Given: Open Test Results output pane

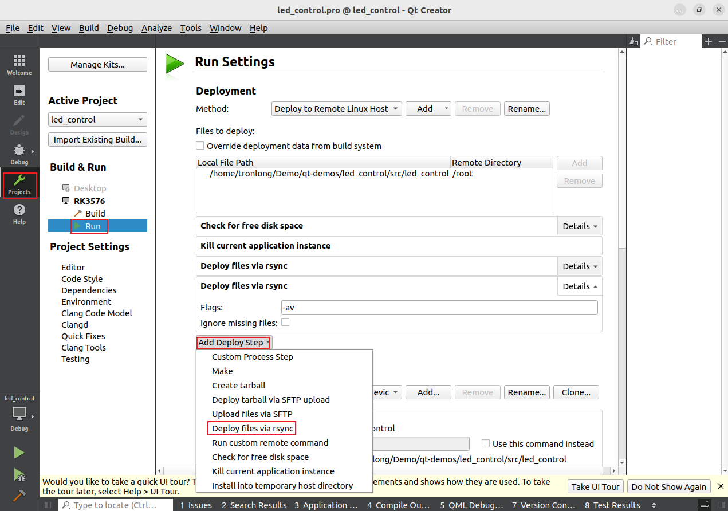Looking at the screenshot, I should coord(612,505).
